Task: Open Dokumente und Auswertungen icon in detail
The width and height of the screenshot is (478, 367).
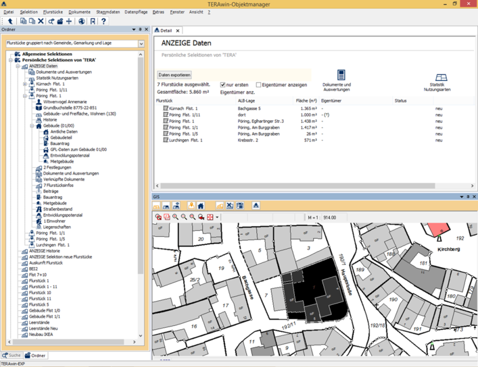Action: [x=341, y=76]
